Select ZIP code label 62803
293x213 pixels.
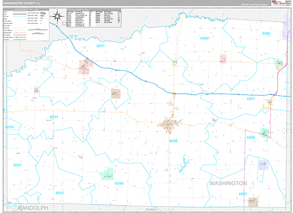click(204, 38)
